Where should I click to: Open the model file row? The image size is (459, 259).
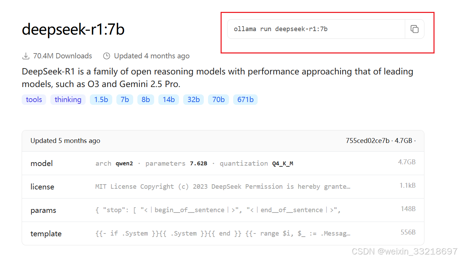coord(223,163)
